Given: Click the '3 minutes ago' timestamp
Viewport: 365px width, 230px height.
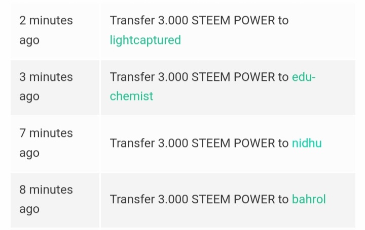Looking at the screenshot, I should pos(46,86).
